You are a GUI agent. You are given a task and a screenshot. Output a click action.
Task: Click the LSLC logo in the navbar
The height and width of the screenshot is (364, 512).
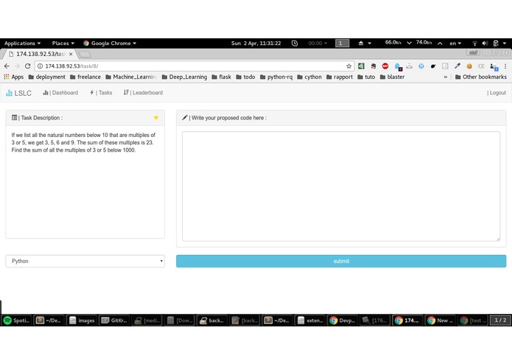pos(18,93)
